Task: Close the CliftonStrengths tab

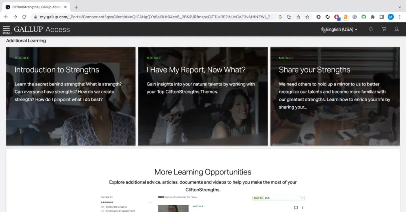Action: (x=65, y=7)
